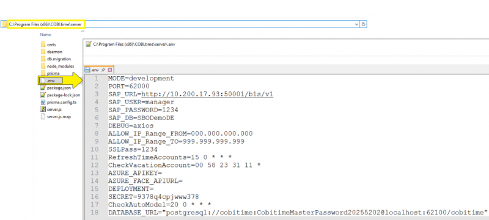
Task: Place cursor on line 18 DATABASE_URL
Action: click(x=298, y=213)
